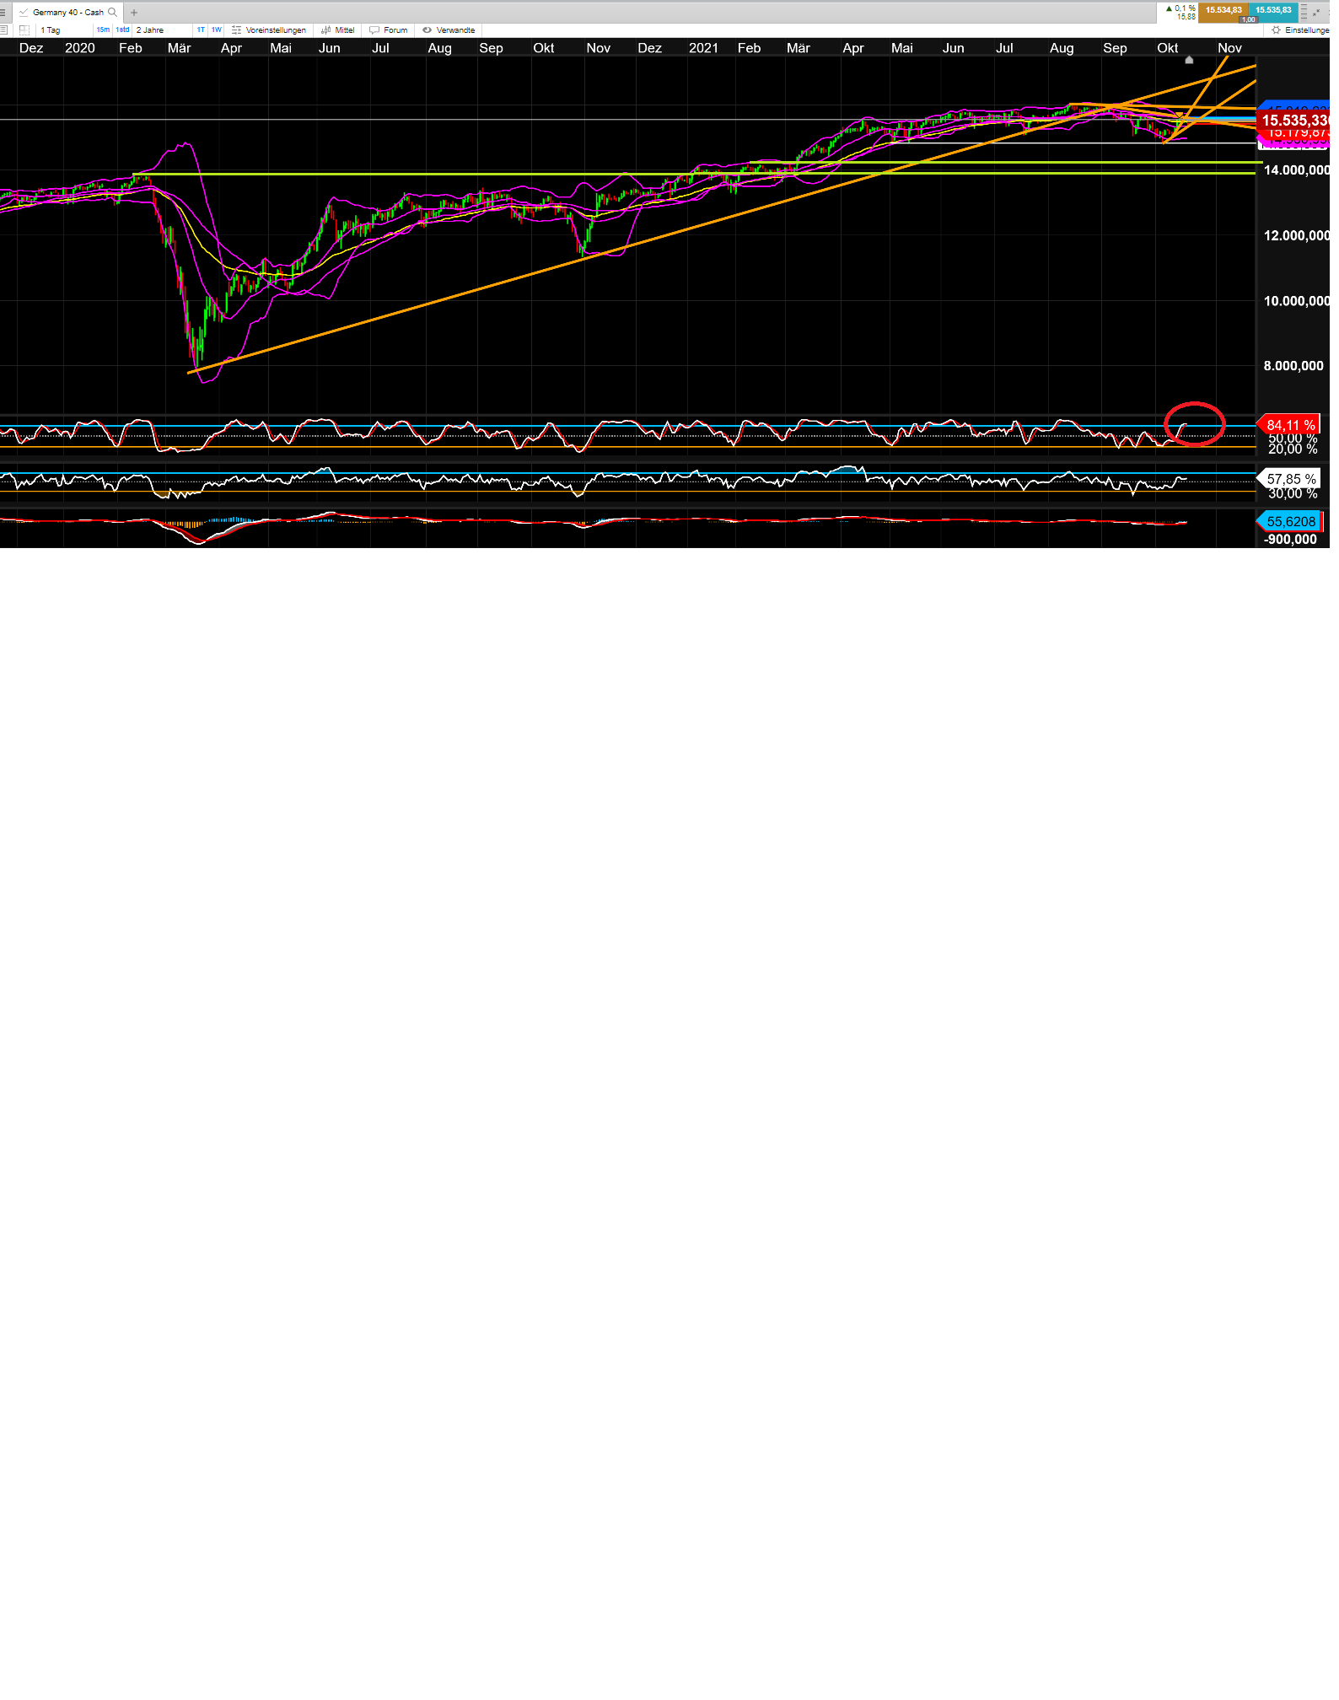The image size is (1339, 1700).
Task: Click the blue buy price 15.535,83
Action: [x=1273, y=11]
